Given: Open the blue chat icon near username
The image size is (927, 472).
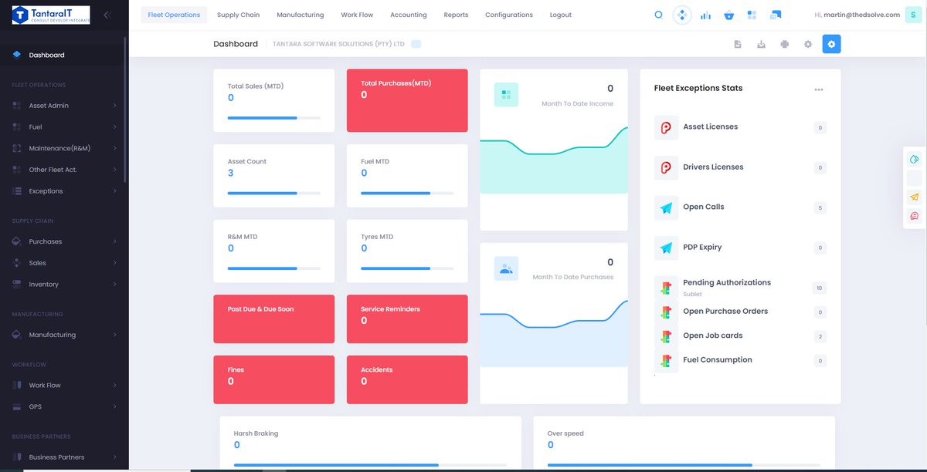Looking at the screenshot, I should point(776,13).
